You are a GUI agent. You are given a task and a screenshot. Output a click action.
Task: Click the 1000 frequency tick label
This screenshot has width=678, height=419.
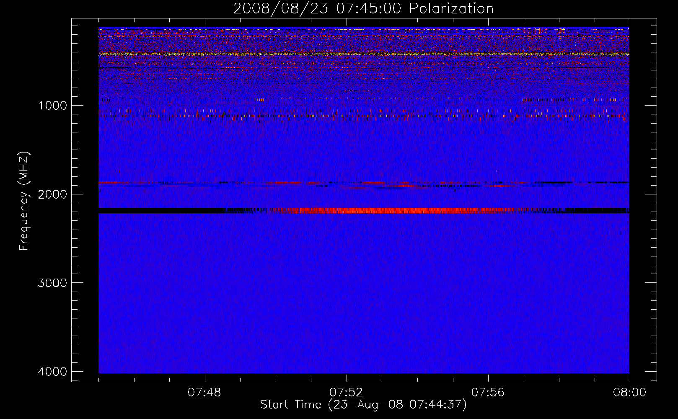52,106
